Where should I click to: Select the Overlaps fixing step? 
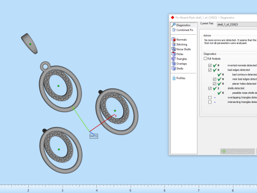click(x=179, y=64)
